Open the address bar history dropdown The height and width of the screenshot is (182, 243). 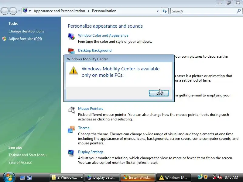point(158,11)
